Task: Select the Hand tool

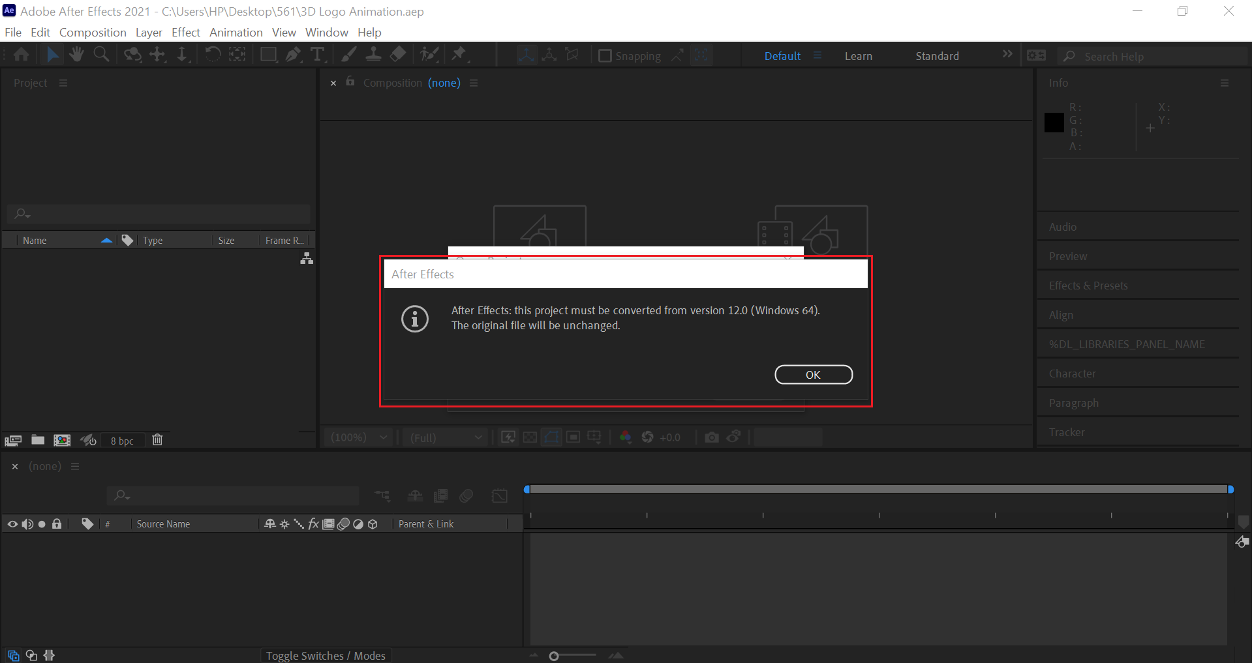Action: 77,55
